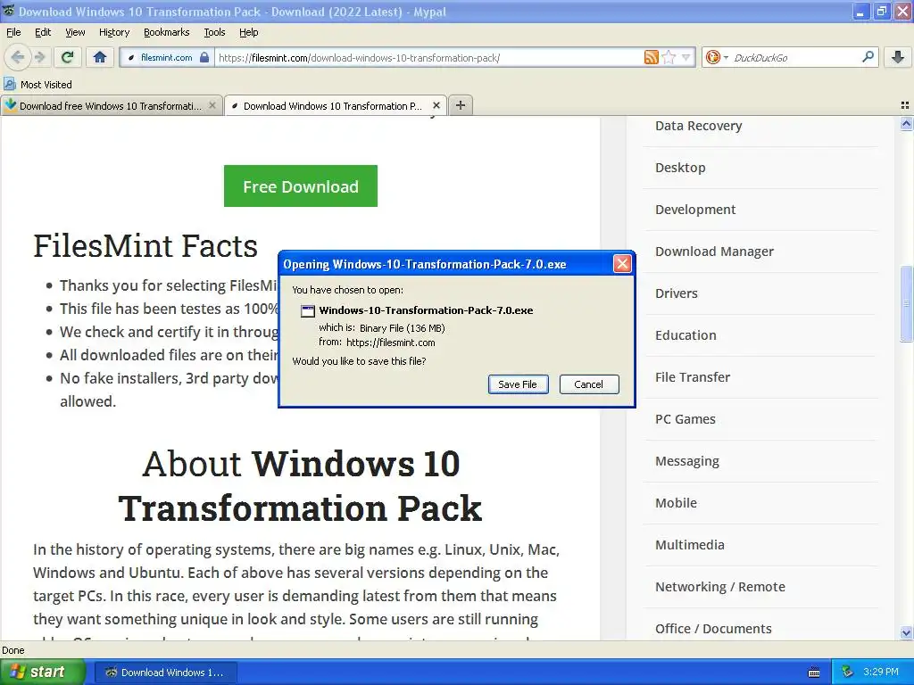The width and height of the screenshot is (914, 685).
Task: Click the exe file icon in dialog
Action: (308, 310)
